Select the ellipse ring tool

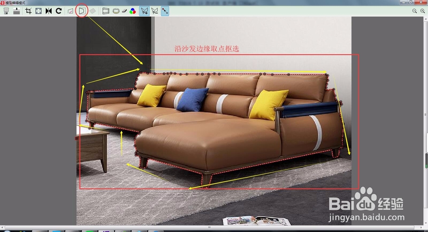[x=116, y=11]
